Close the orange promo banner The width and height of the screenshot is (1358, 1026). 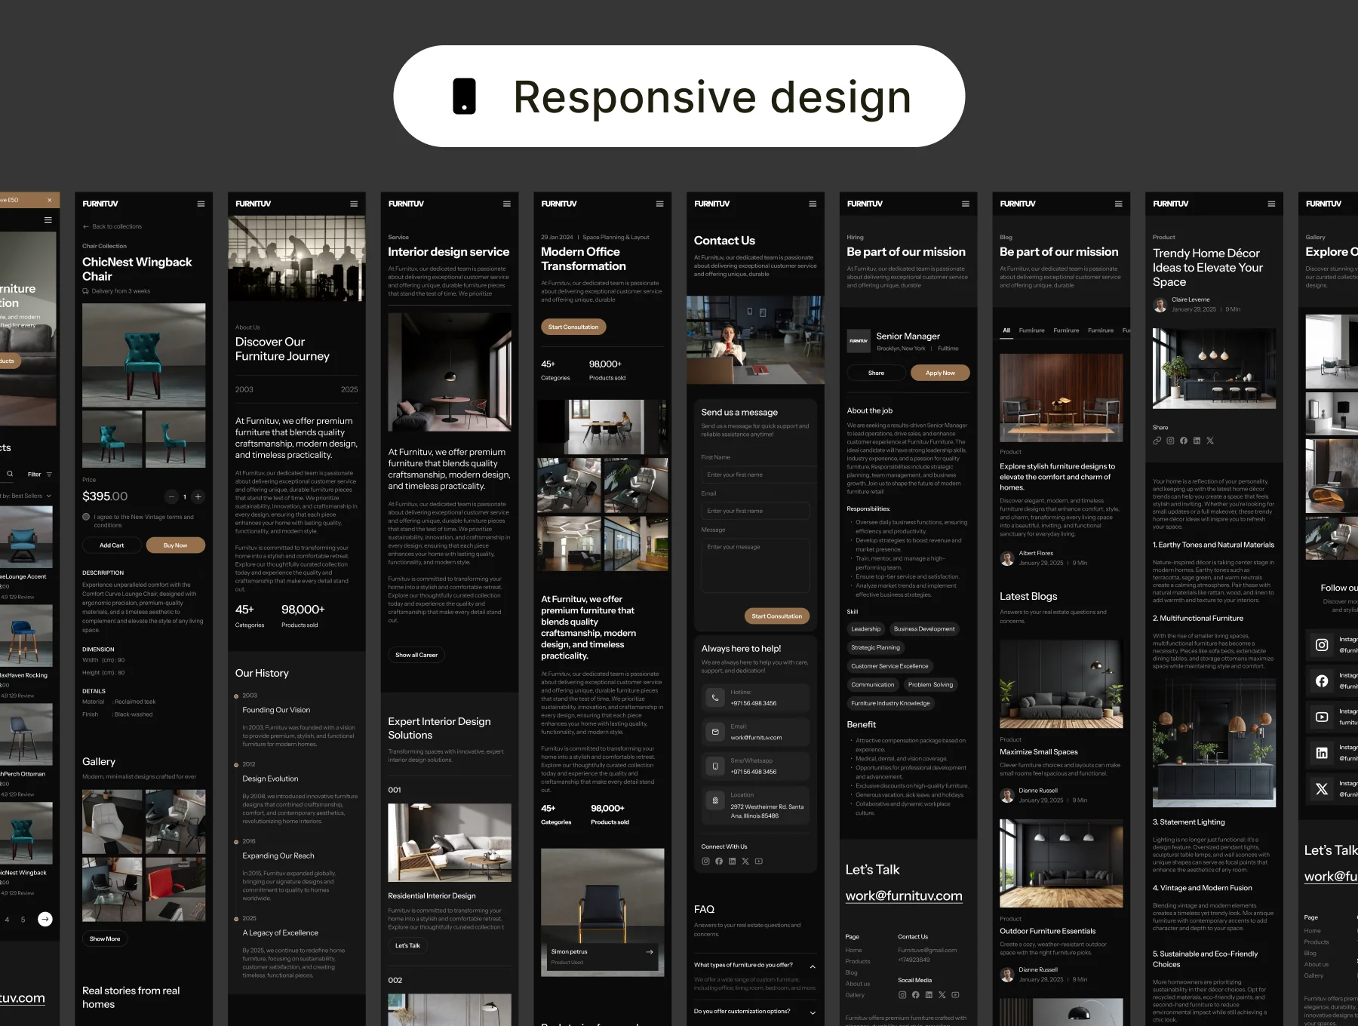tap(50, 200)
